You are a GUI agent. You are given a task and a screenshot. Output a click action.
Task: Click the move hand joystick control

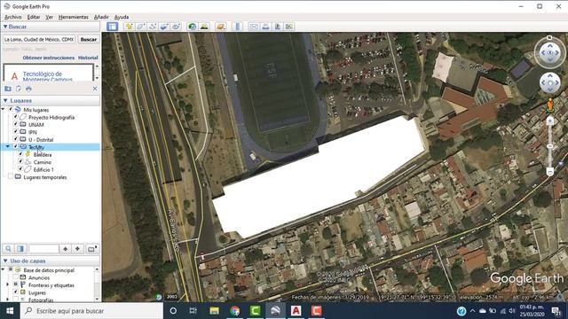tap(550, 82)
